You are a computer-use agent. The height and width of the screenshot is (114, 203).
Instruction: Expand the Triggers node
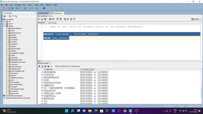coord(7,51)
